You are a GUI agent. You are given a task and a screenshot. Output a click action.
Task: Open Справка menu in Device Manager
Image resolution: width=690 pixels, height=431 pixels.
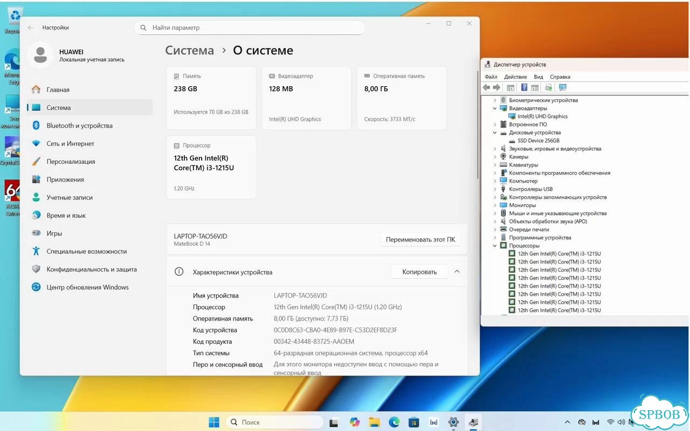click(x=560, y=77)
